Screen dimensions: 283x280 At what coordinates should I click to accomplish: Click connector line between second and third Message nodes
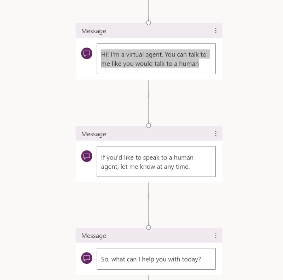click(149, 204)
